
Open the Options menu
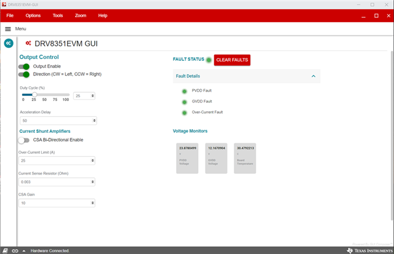33,15
